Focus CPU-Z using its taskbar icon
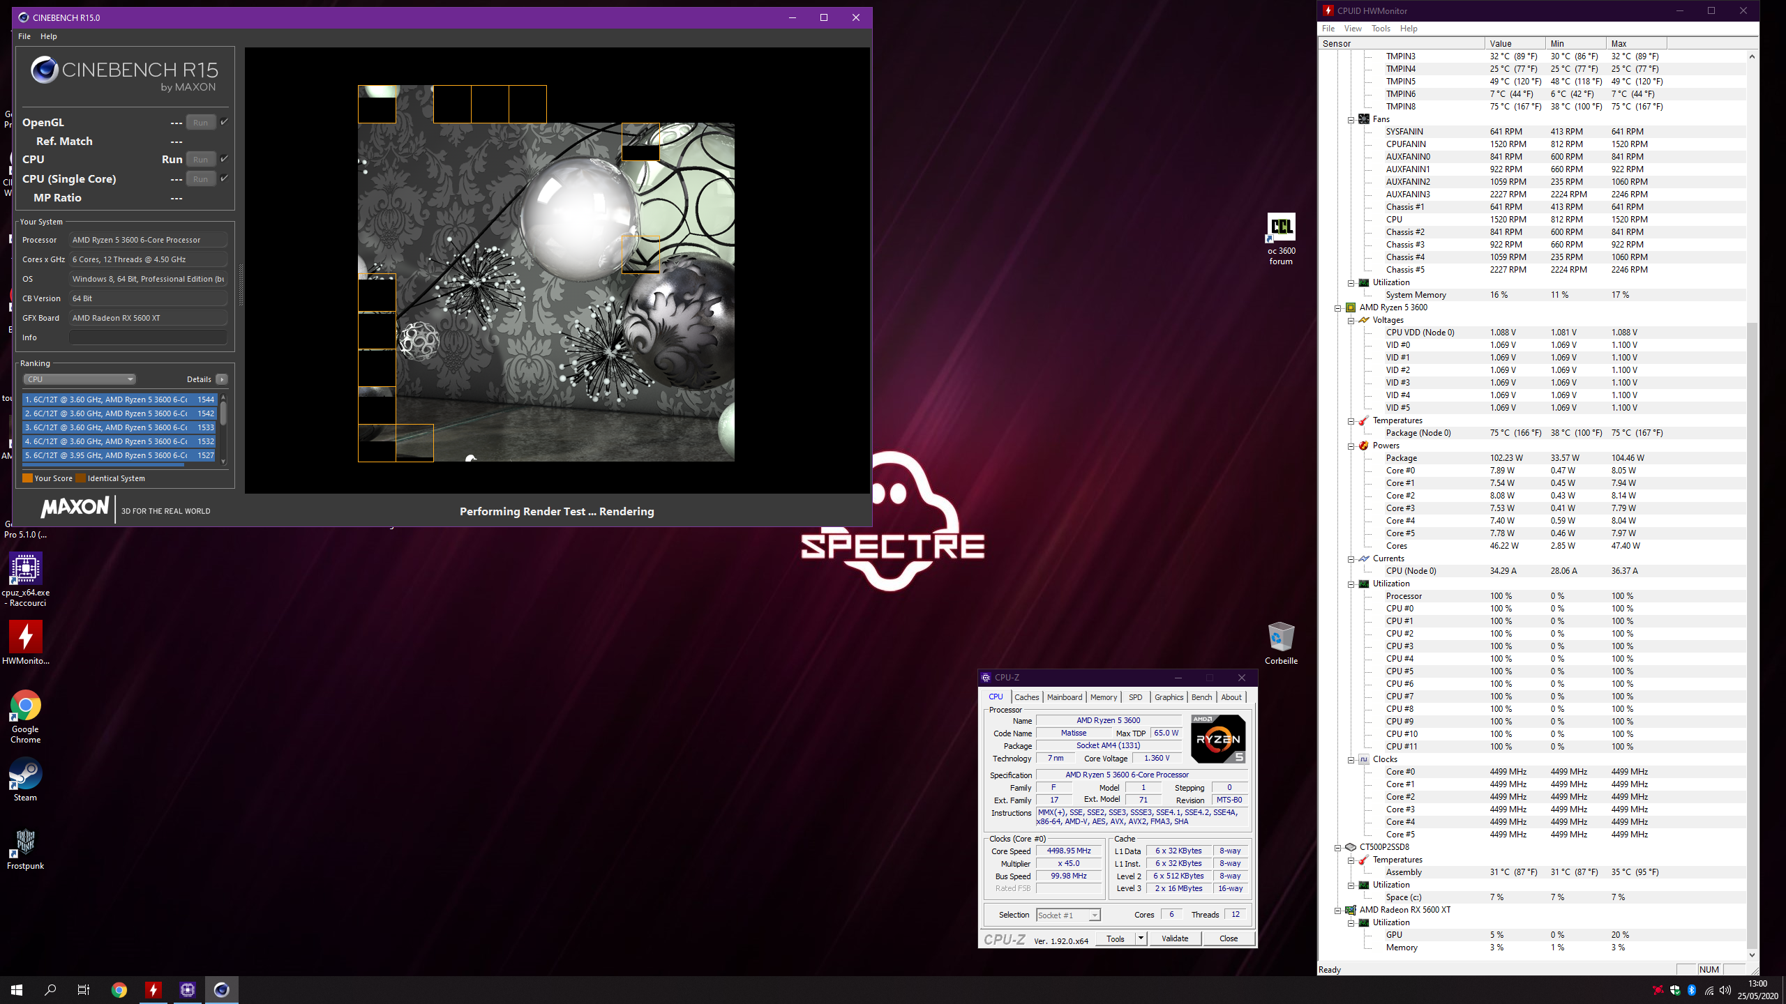 click(188, 989)
